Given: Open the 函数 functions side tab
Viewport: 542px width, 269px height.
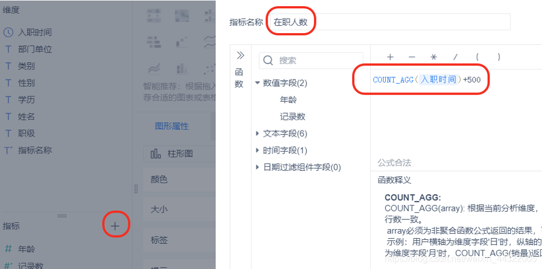Looking at the screenshot, I should 239,78.
